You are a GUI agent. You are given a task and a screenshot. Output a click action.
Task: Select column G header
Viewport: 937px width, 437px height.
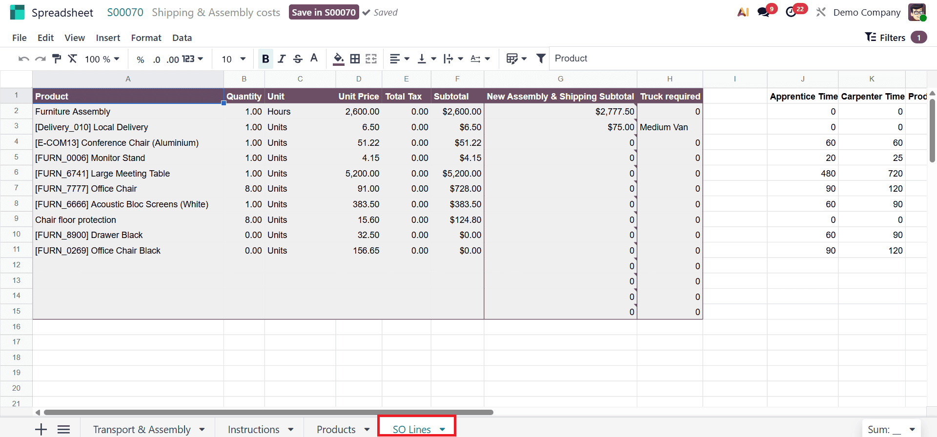(x=560, y=79)
